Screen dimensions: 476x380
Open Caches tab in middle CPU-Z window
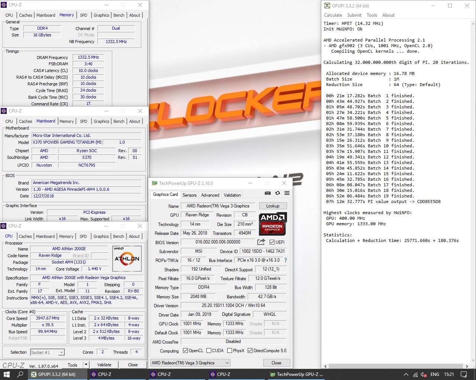pyautogui.click(x=26, y=121)
